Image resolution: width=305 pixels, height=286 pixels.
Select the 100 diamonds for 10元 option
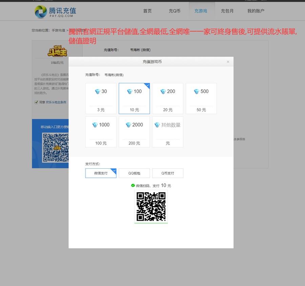(x=134, y=98)
